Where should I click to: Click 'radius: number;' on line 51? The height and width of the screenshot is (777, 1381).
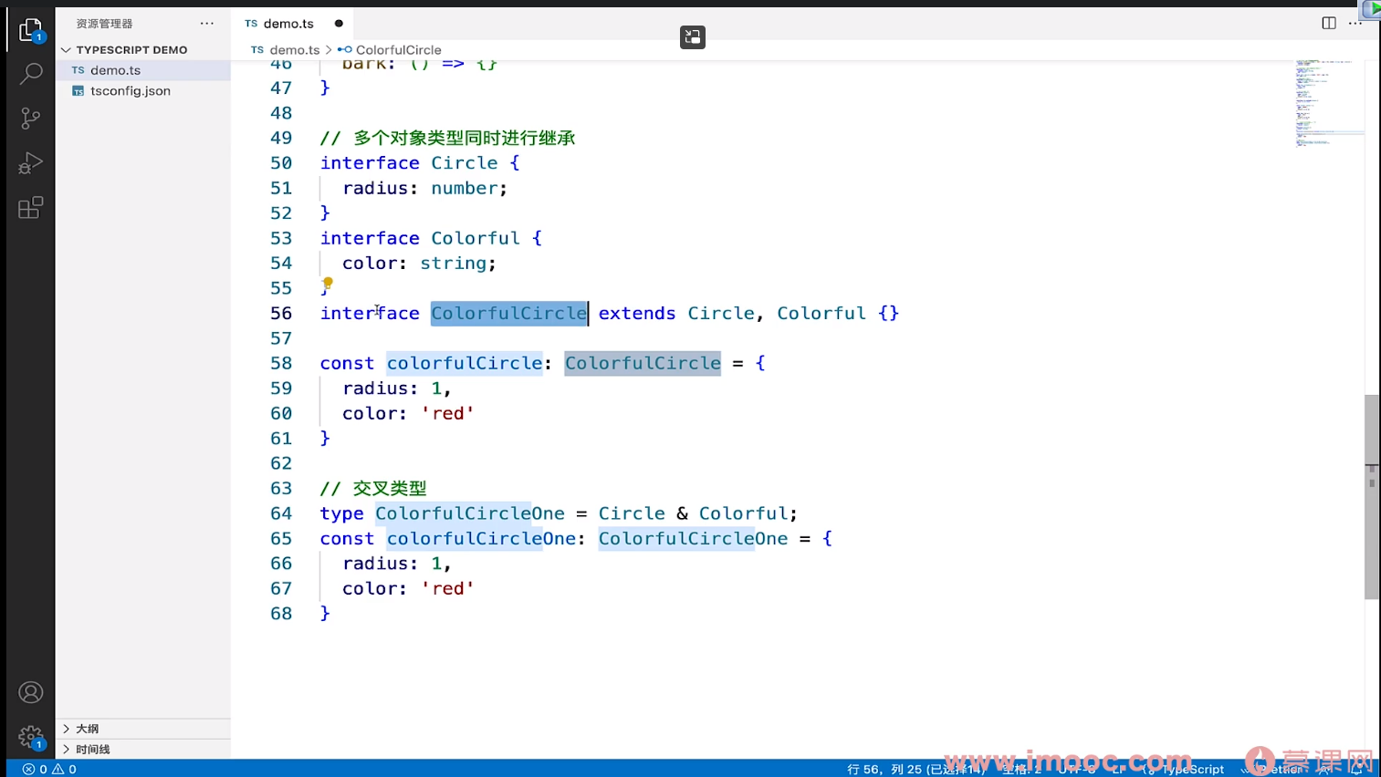[424, 188]
